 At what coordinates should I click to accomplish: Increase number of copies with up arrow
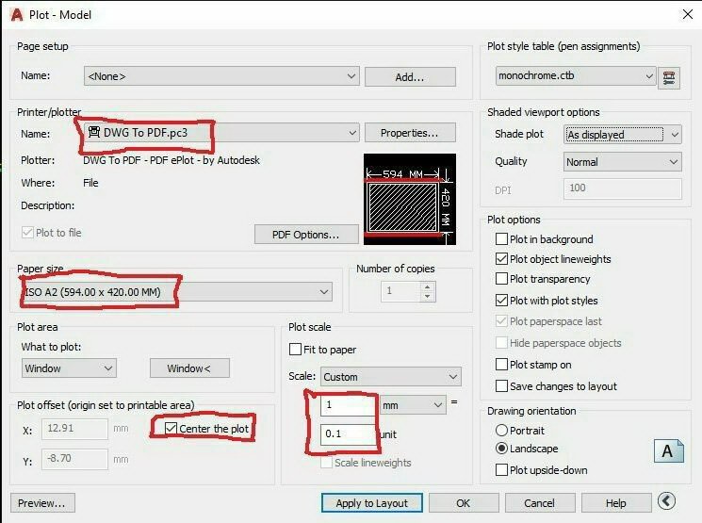coord(428,286)
